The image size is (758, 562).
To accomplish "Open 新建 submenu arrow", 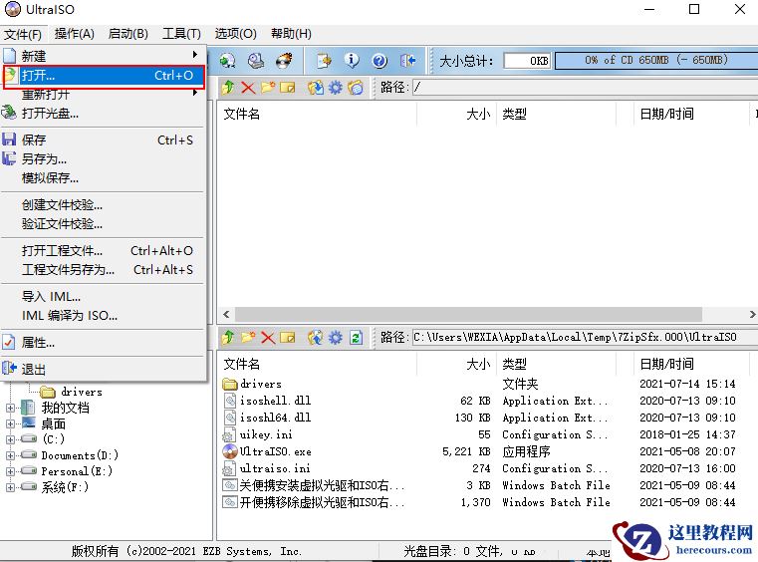I will point(195,55).
